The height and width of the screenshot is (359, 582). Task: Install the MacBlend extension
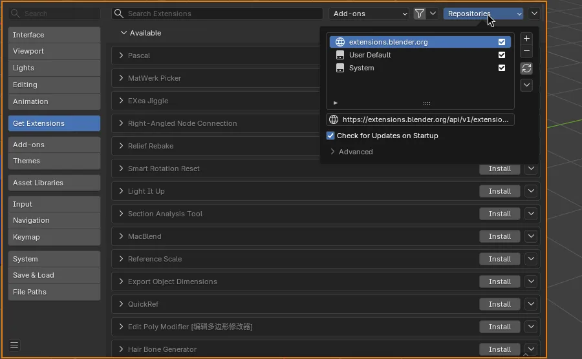point(500,236)
